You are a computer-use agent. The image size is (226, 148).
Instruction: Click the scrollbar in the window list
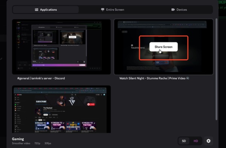[x=216, y=69]
